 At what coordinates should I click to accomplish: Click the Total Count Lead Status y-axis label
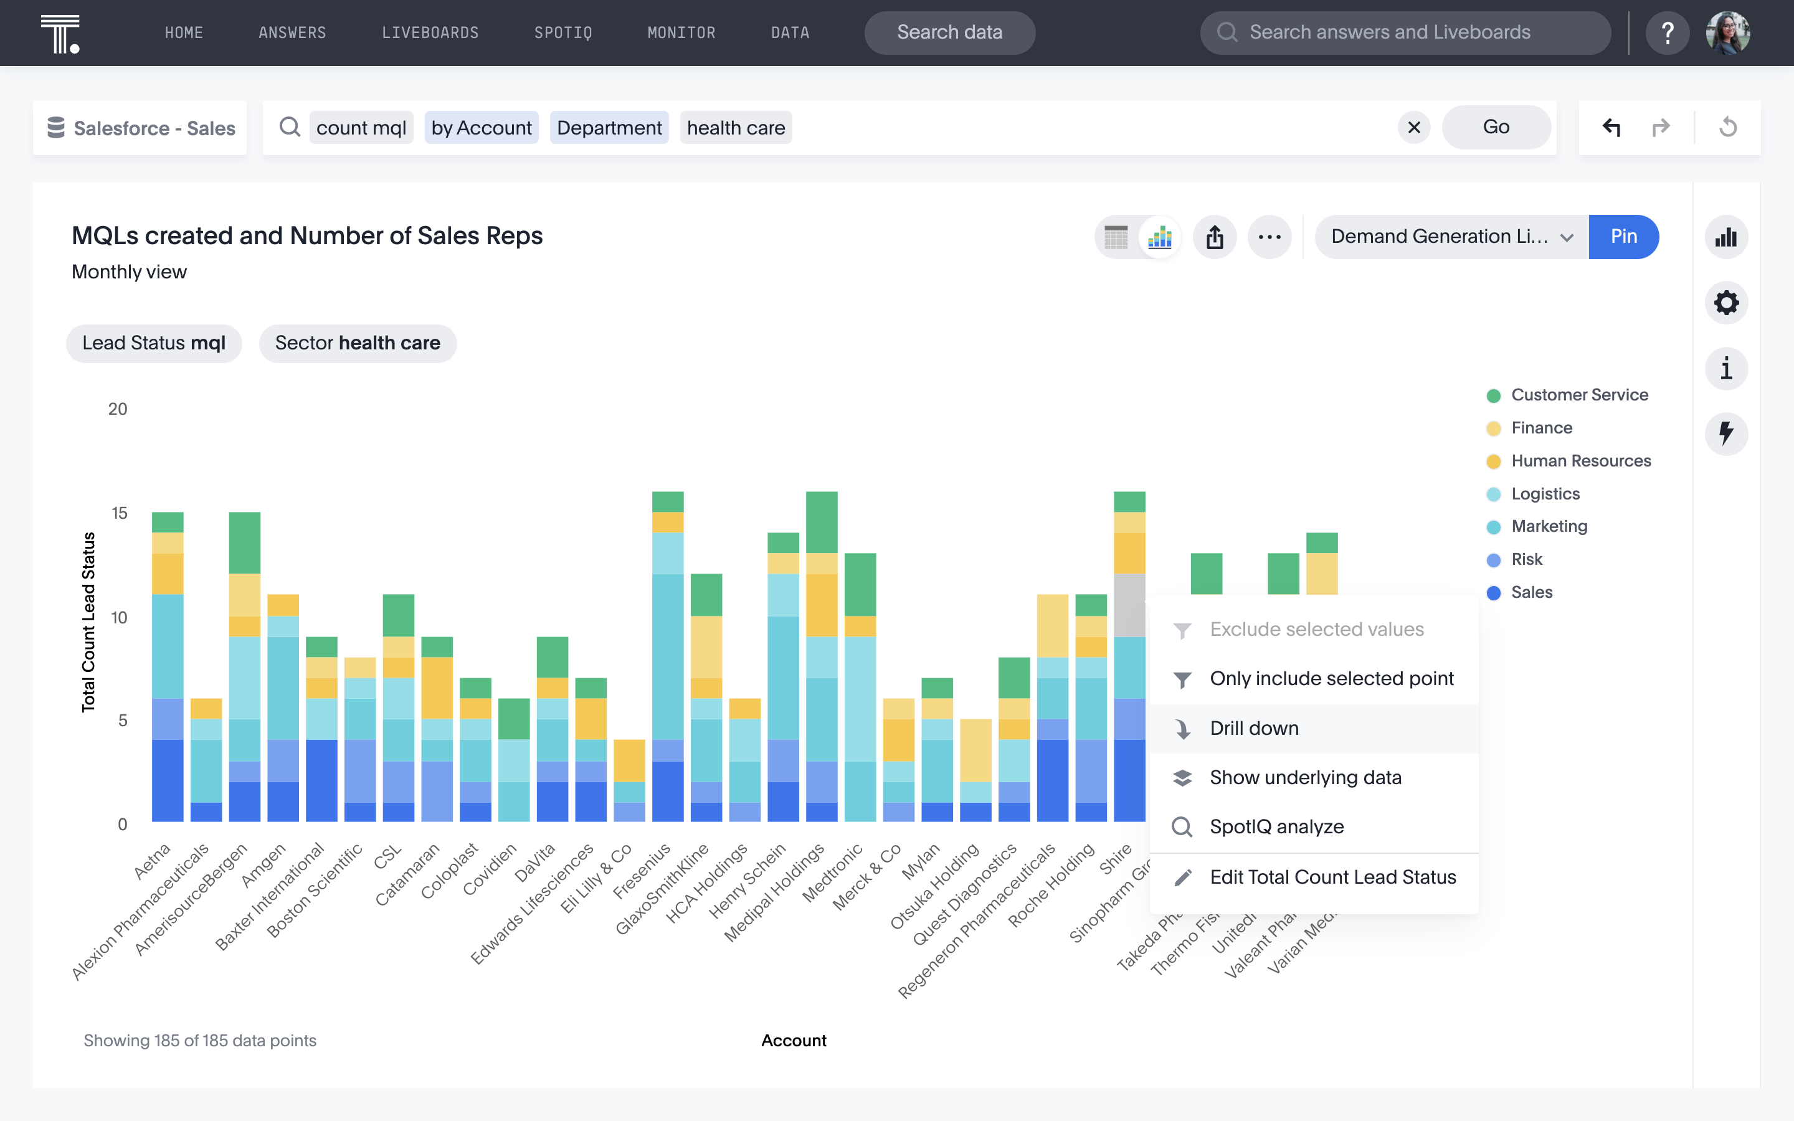point(88,623)
